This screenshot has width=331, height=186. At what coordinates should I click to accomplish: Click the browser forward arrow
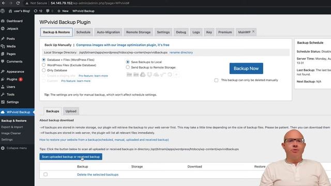coord(11,3)
